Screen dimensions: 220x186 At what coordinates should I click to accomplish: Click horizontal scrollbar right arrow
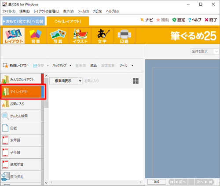[x=141, y=182]
